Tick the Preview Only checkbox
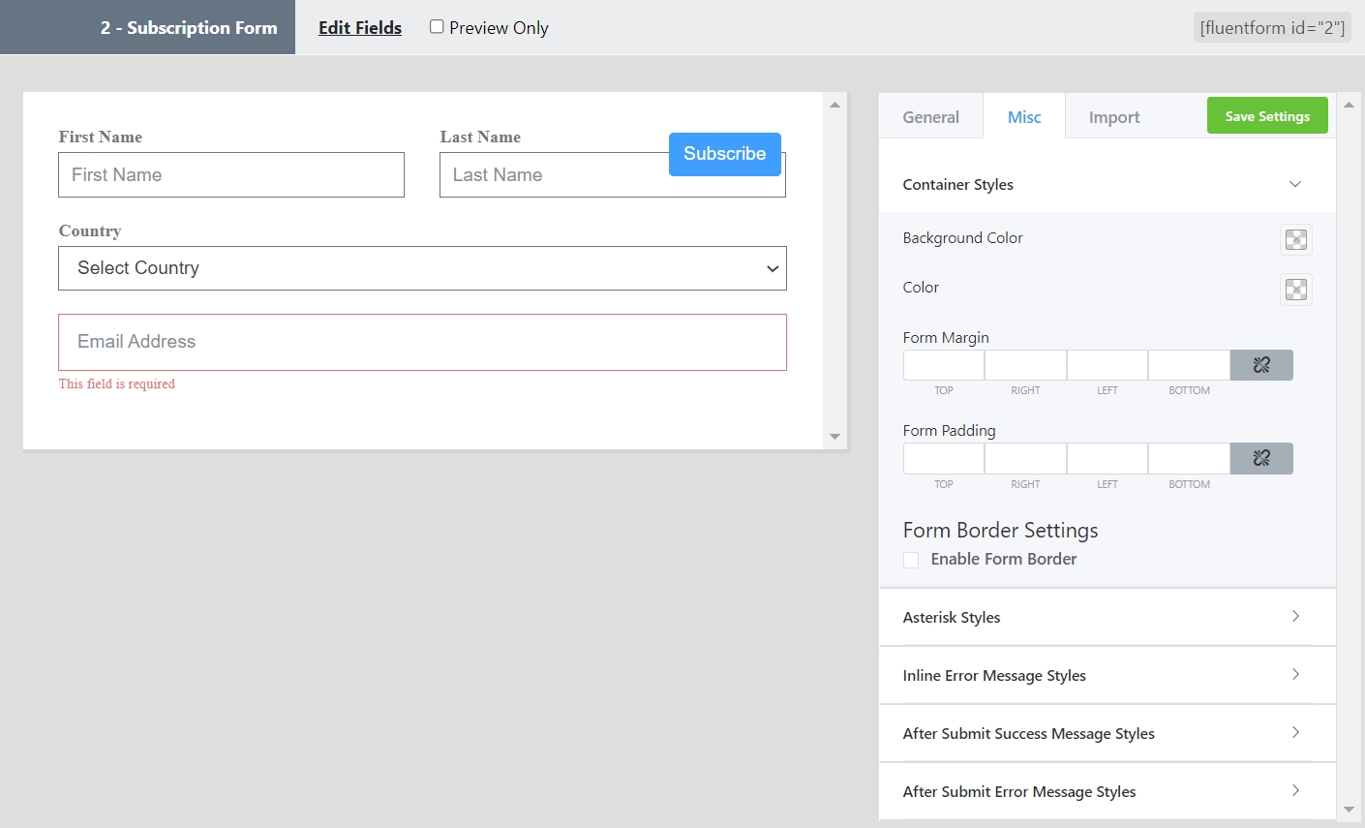 [437, 27]
